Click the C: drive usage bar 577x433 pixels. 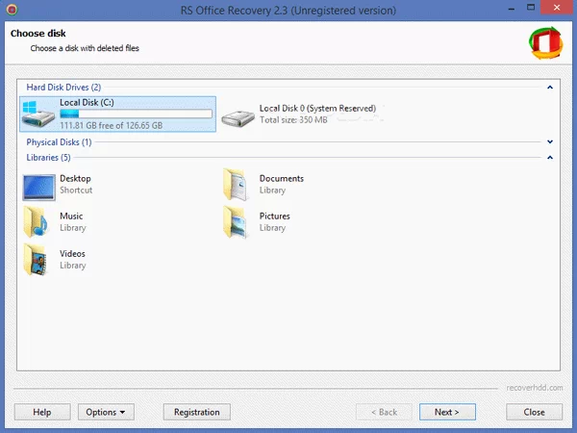tap(137, 114)
